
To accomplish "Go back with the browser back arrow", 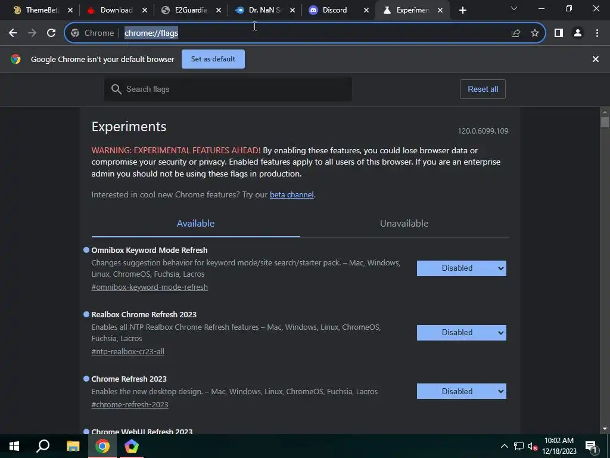I will [13, 33].
